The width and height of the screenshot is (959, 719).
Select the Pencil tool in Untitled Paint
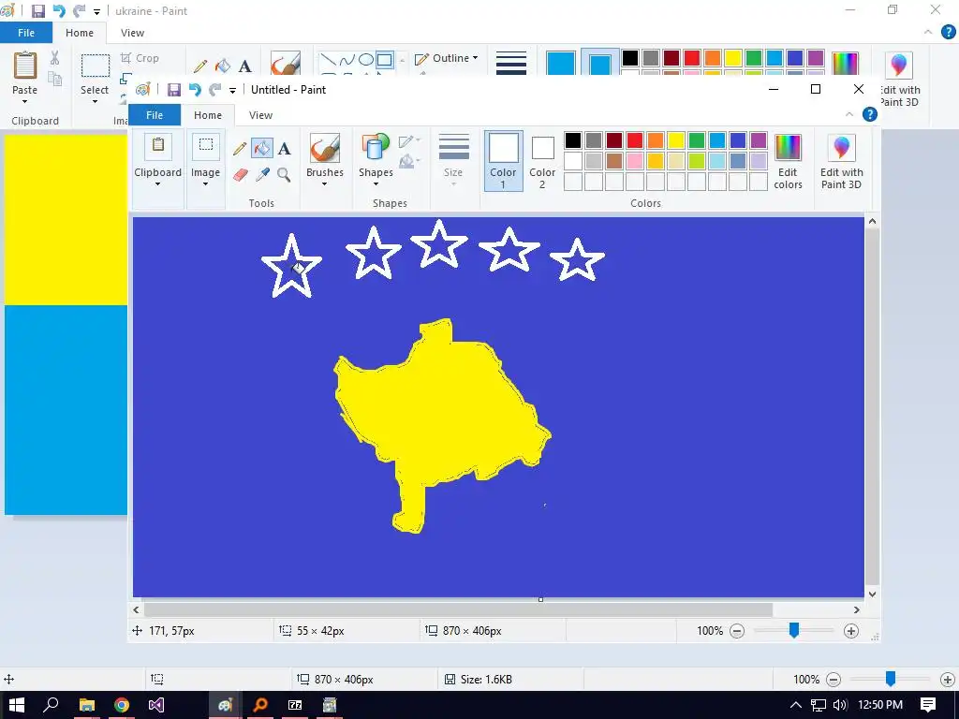coord(240,149)
